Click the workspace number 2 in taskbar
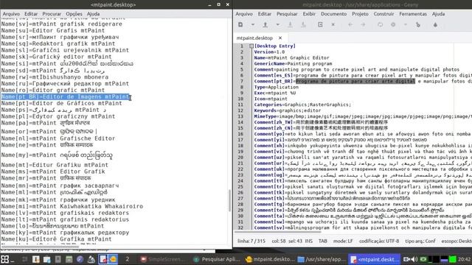 tap(128, 259)
